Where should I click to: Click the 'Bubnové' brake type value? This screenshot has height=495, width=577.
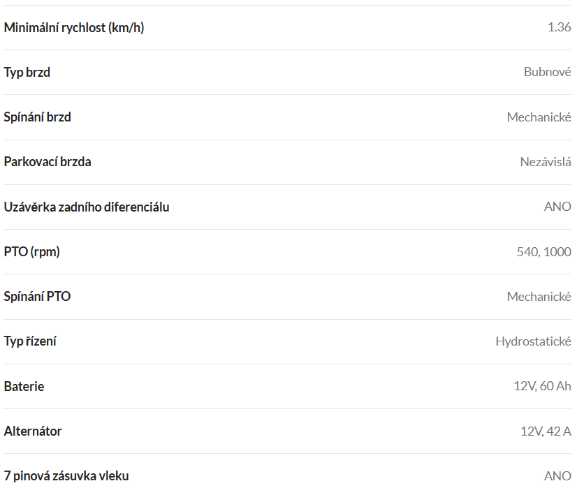coord(548,72)
